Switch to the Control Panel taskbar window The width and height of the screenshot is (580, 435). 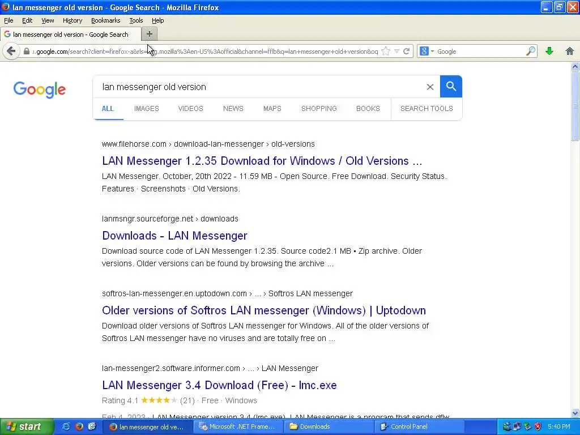(419, 427)
